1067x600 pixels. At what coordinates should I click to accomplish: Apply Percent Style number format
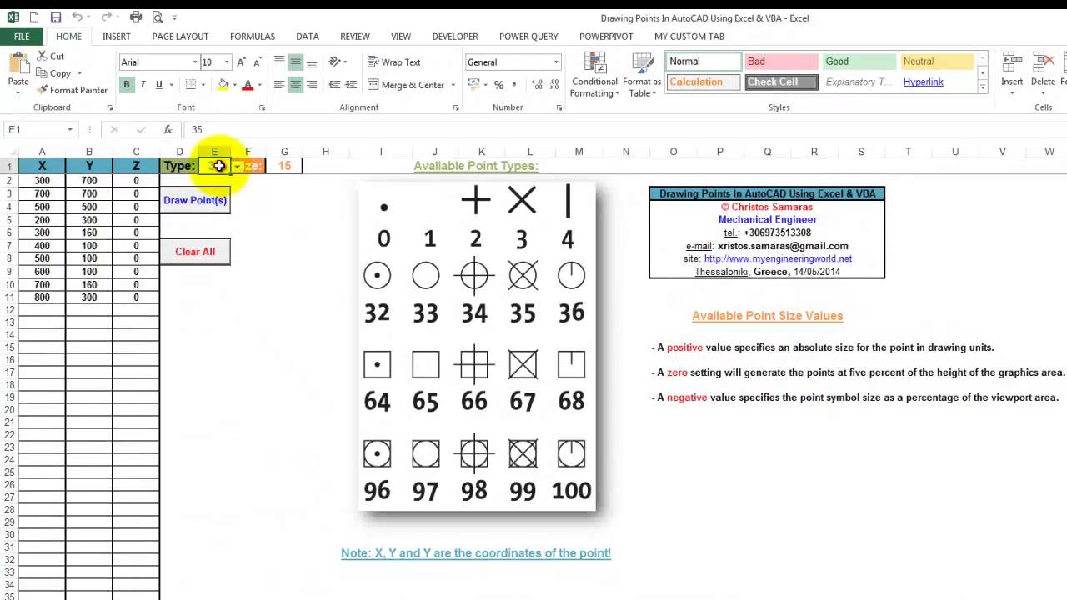[498, 85]
